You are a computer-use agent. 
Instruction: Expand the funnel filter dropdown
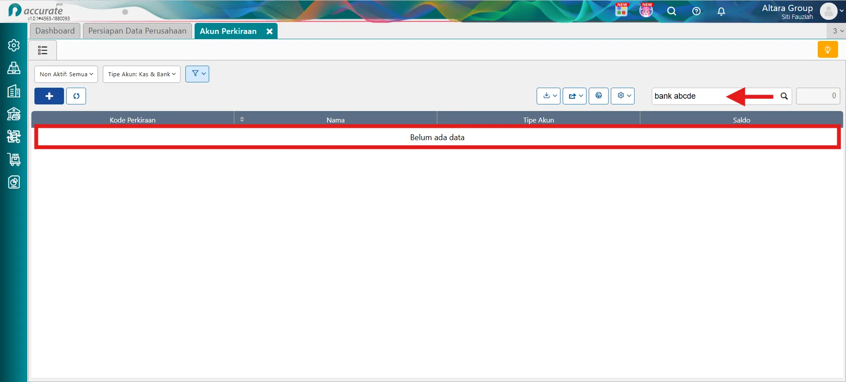click(x=197, y=74)
